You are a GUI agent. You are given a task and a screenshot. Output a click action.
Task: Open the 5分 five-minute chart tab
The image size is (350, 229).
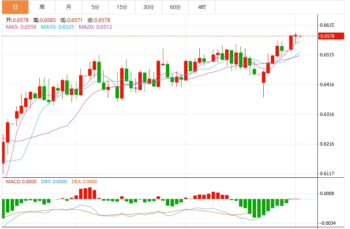click(95, 7)
